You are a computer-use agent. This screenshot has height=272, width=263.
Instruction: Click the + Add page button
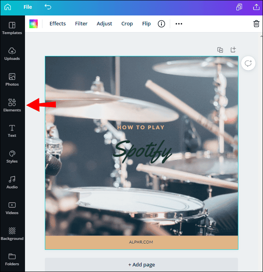(141, 264)
